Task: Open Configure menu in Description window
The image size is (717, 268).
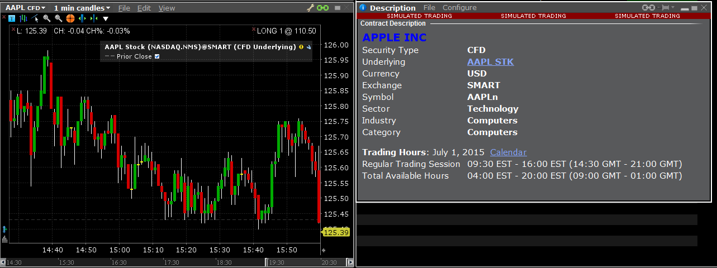Action: (x=459, y=7)
